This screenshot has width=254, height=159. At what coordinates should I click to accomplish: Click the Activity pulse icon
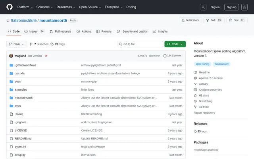tap(195, 84)
